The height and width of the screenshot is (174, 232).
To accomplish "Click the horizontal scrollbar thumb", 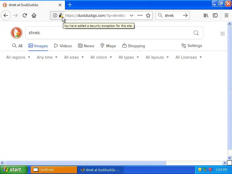I will [85, 163].
